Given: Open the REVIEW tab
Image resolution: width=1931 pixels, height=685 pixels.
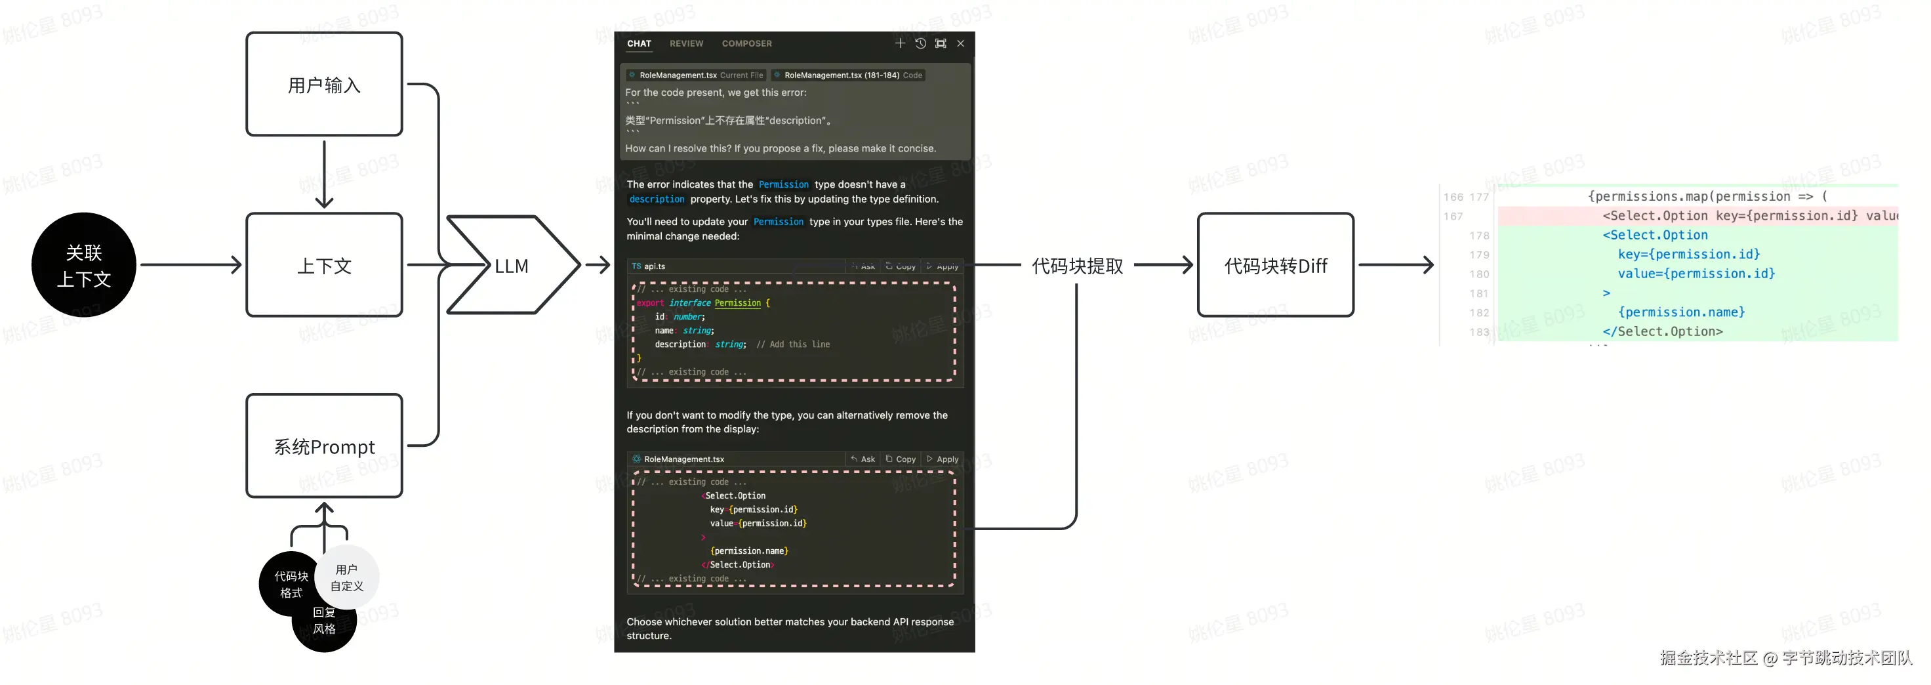Looking at the screenshot, I should point(686,43).
